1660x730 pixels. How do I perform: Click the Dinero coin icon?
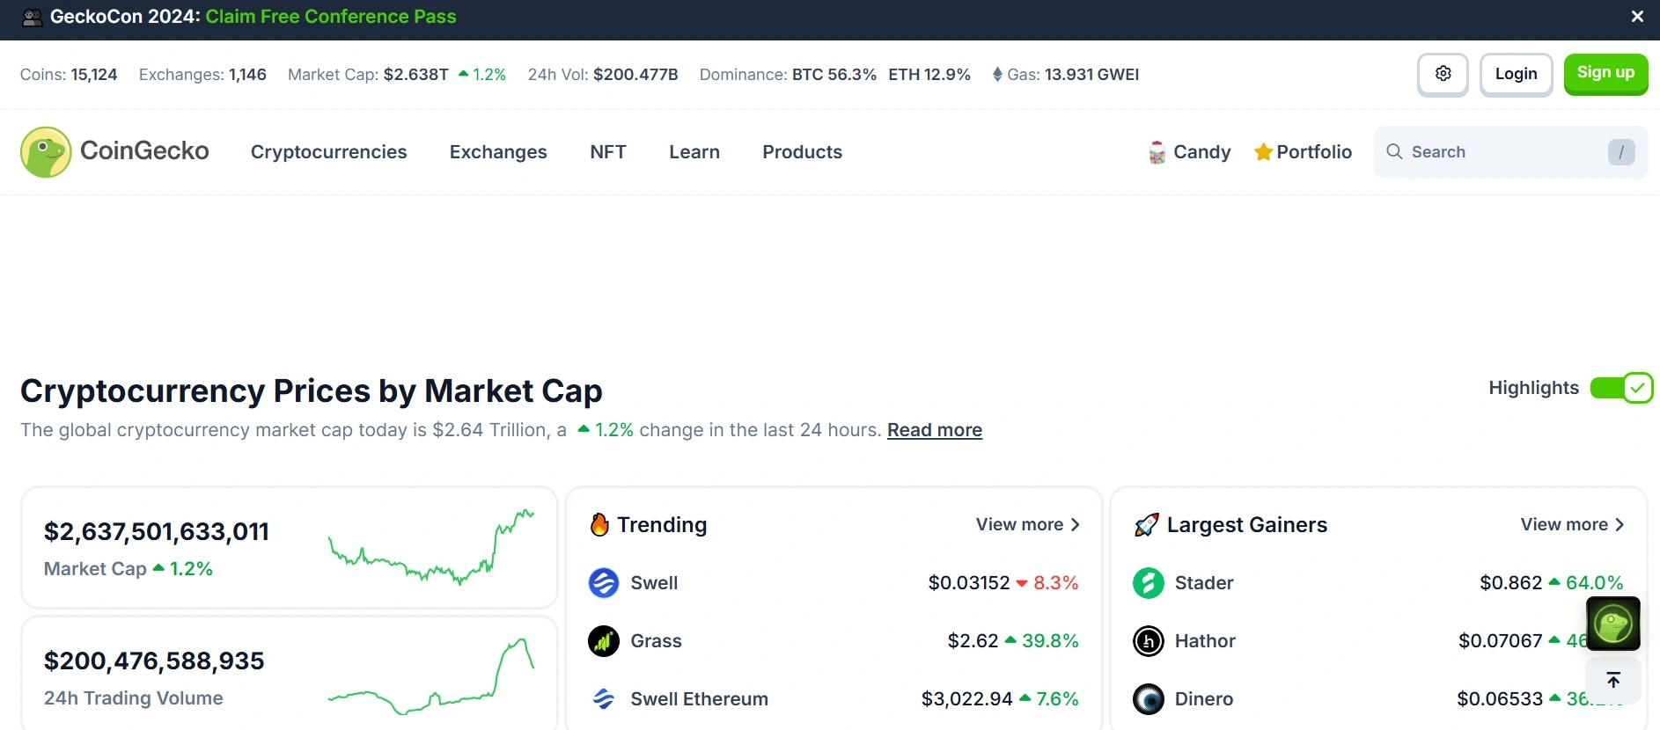point(1148,699)
